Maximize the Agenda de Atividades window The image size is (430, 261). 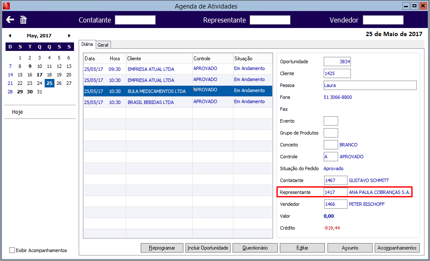coord(414,6)
